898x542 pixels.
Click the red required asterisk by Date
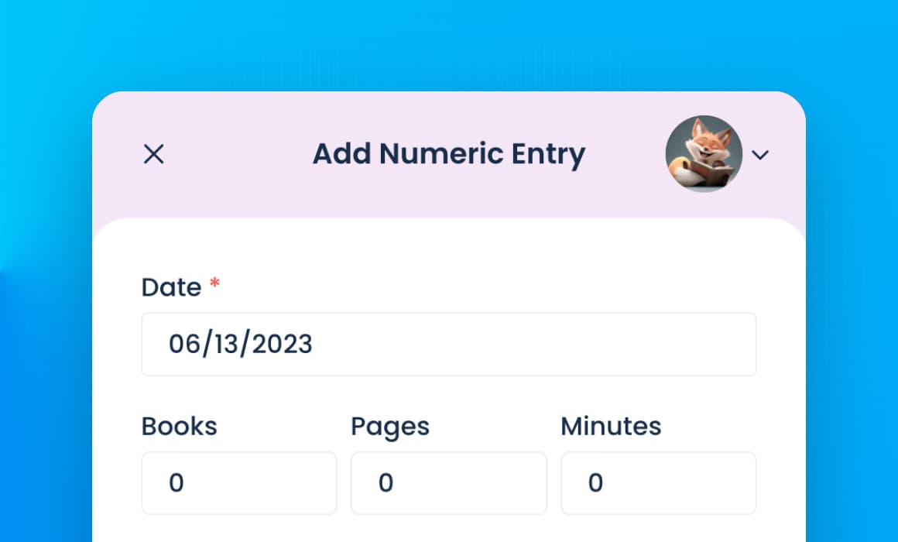[x=214, y=283]
